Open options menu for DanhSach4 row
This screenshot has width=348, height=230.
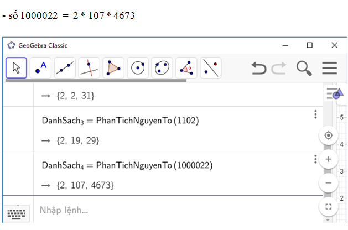315,159
